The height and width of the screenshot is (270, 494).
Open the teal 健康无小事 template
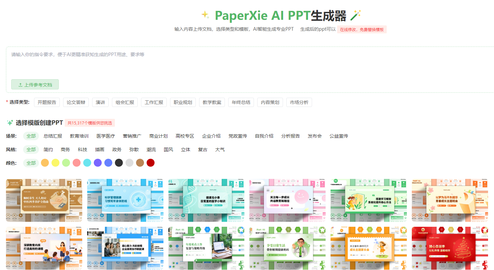[206, 200]
